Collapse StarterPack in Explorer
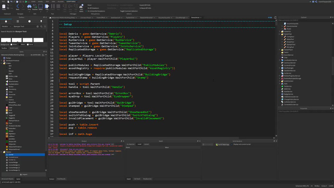 click(279, 34)
